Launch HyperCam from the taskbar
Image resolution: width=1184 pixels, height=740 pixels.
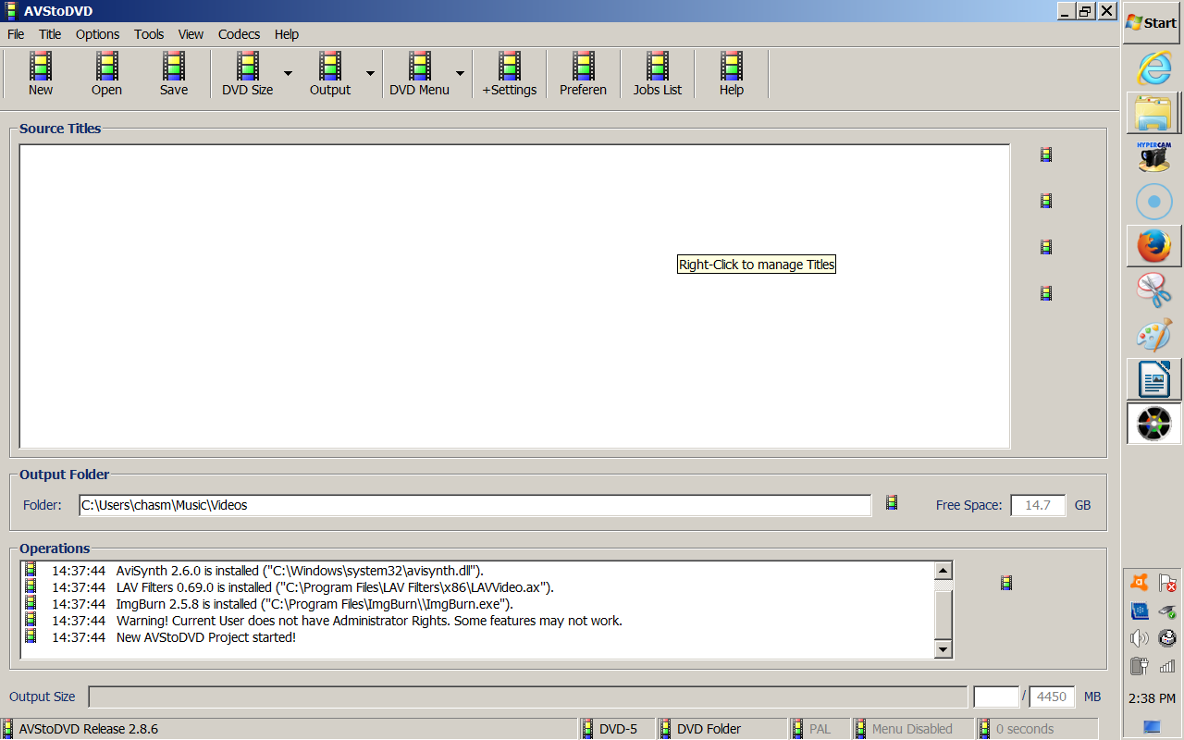point(1153,157)
